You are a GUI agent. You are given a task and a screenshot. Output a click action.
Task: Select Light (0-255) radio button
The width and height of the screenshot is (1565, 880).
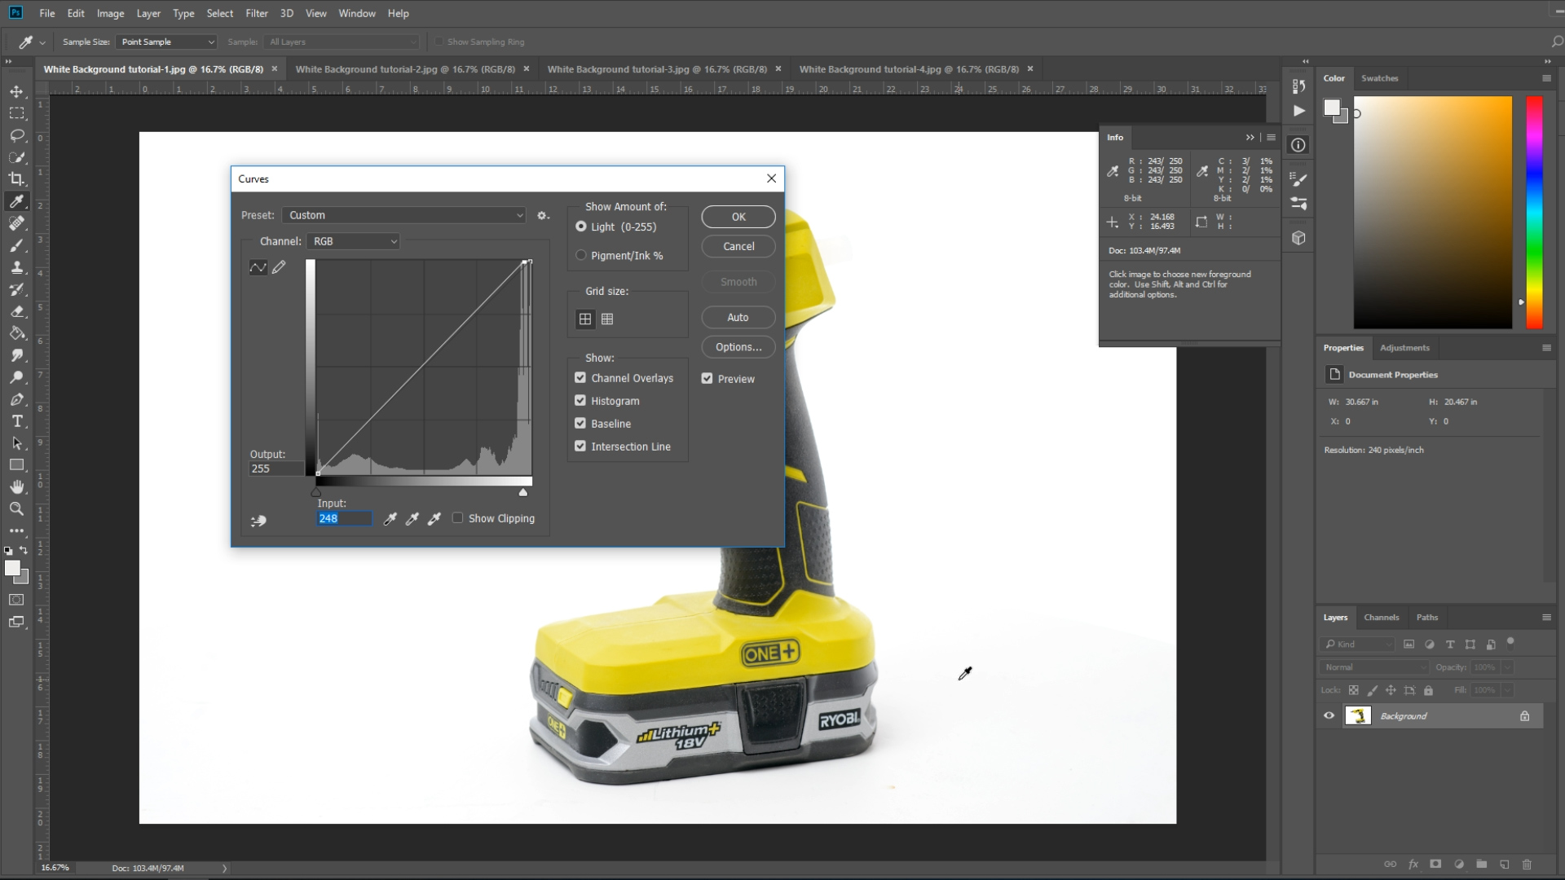(x=581, y=227)
